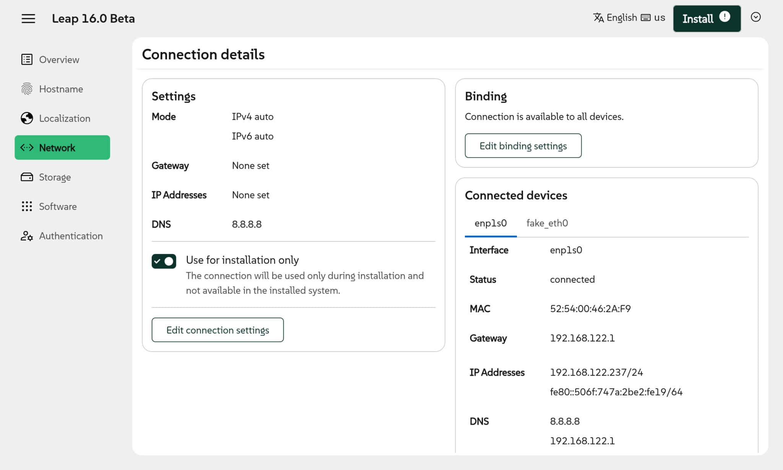Viewport: 783px width, 470px height.
Task: Open the Localization section
Action: tap(65, 118)
